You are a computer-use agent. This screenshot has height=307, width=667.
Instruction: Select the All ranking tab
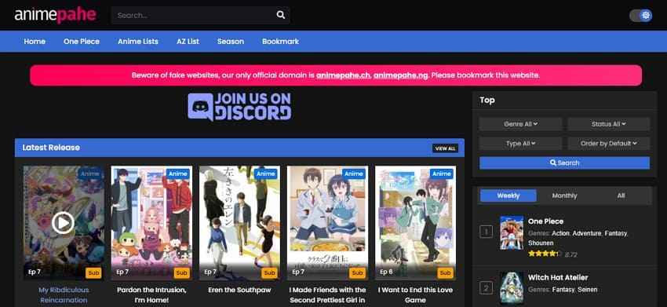pos(621,196)
